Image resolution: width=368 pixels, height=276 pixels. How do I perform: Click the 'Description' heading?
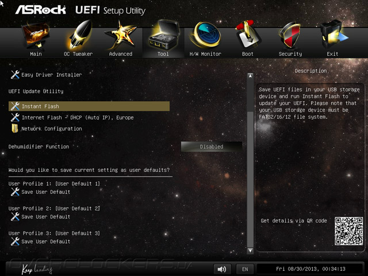tap(310, 71)
